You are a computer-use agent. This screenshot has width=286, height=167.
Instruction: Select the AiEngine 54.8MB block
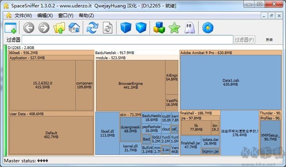[172, 77]
